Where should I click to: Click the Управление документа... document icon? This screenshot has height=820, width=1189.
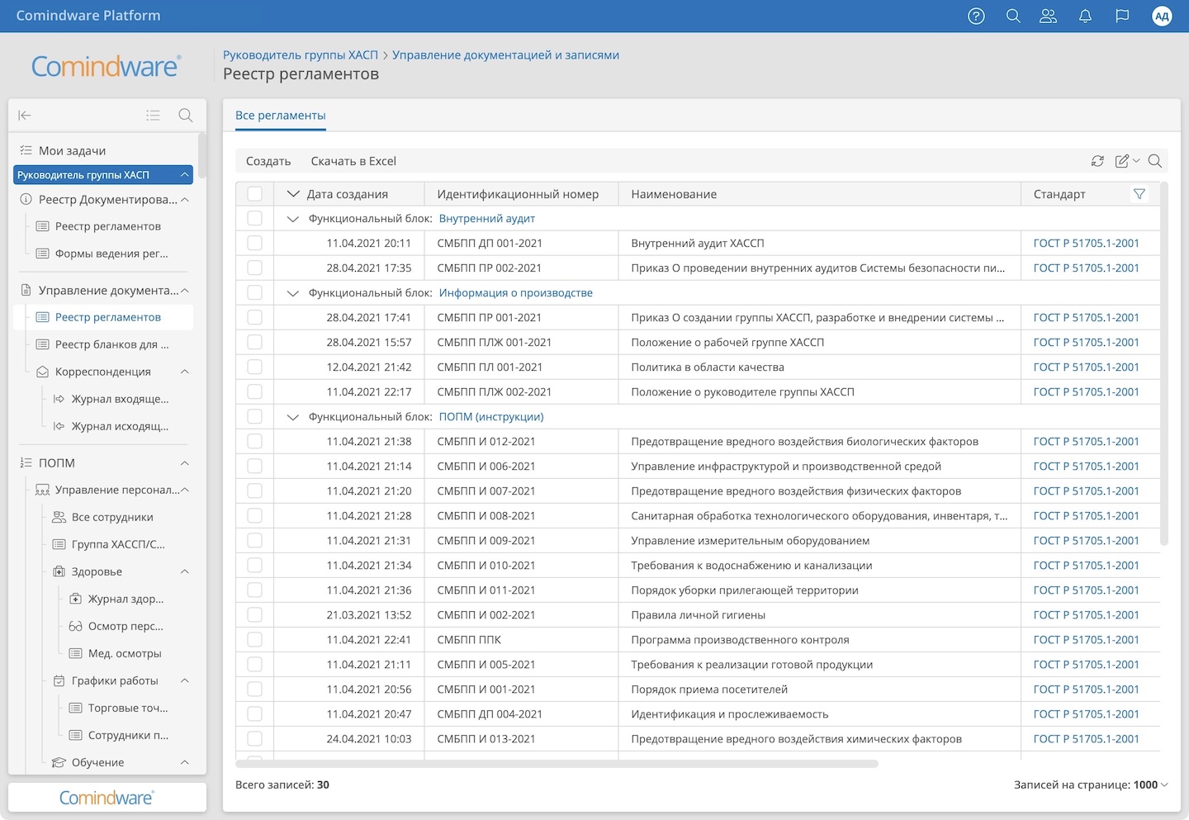pos(26,290)
